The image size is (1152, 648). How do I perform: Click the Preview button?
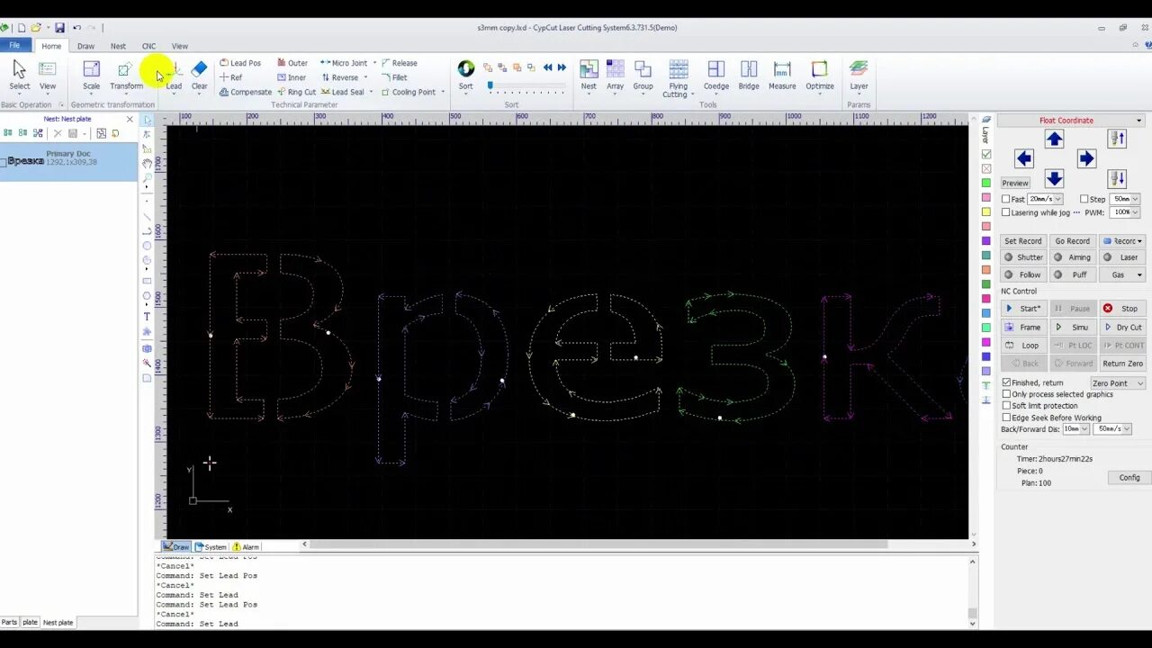click(x=1015, y=183)
